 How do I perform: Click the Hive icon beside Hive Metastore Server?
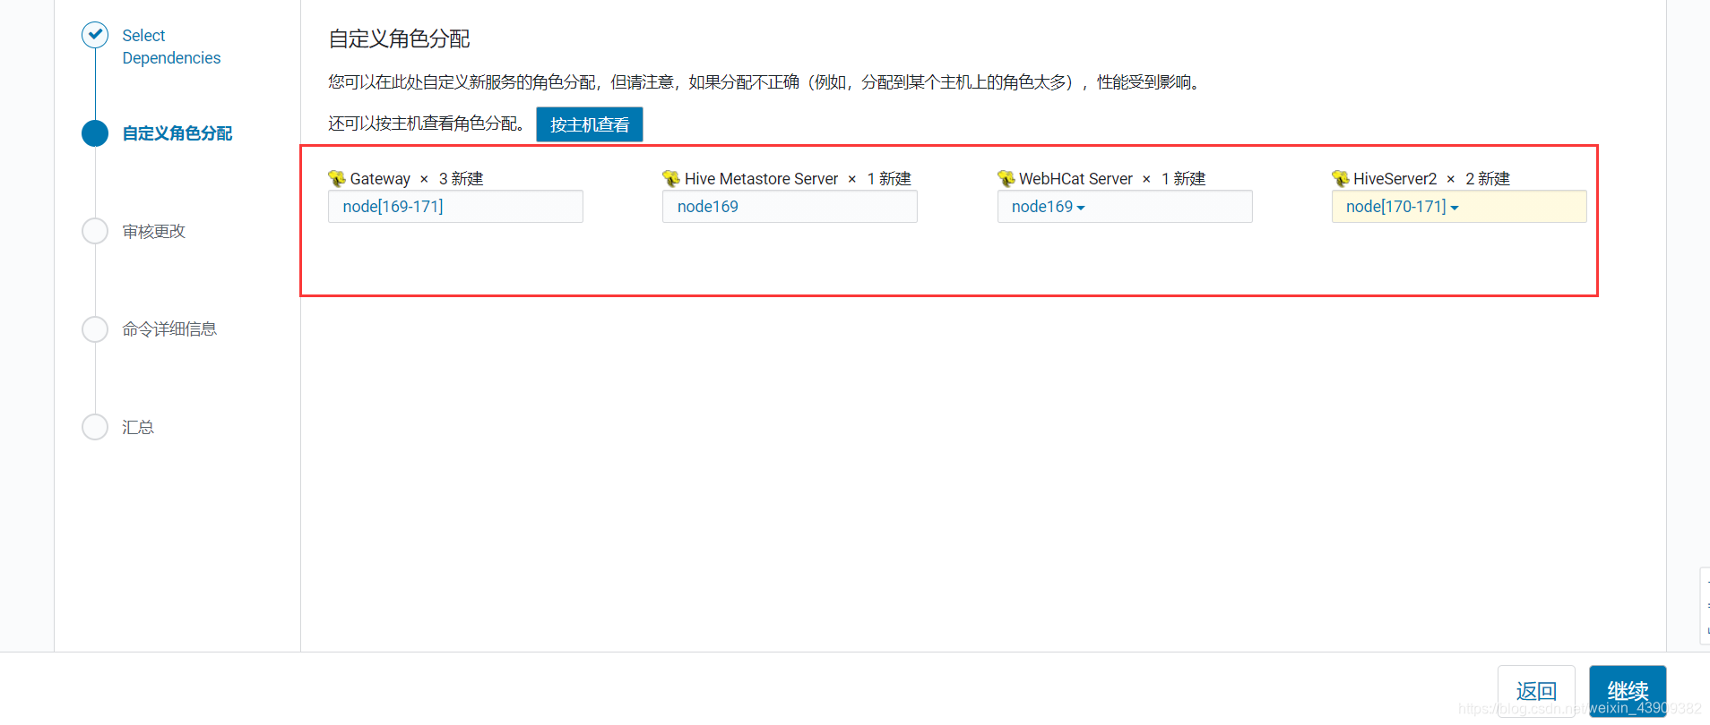coord(671,178)
